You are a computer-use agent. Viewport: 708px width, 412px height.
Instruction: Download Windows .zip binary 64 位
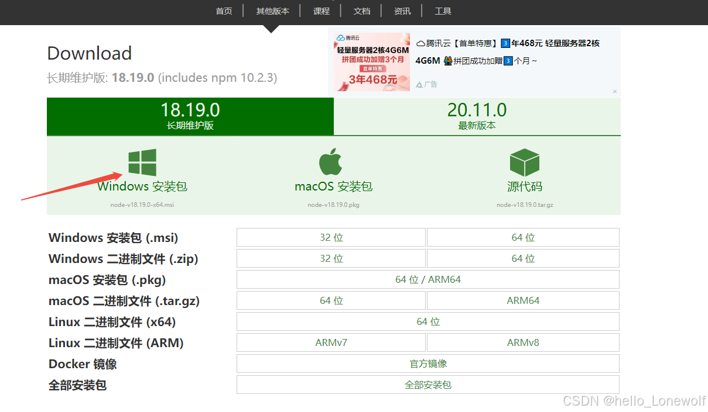tap(523, 258)
